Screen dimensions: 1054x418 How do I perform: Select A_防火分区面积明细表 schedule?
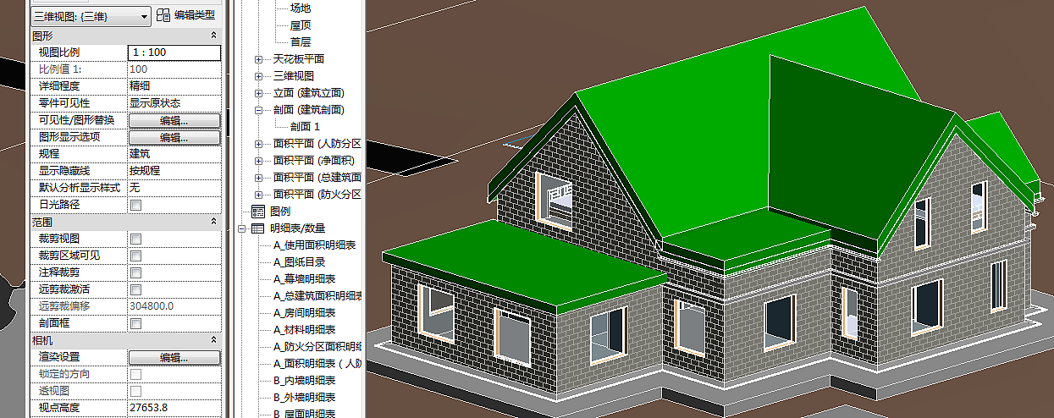pyautogui.click(x=317, y=347)
